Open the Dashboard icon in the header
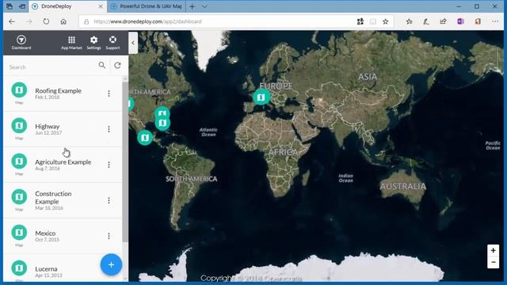The image size is (507, 285). (21, 42)
